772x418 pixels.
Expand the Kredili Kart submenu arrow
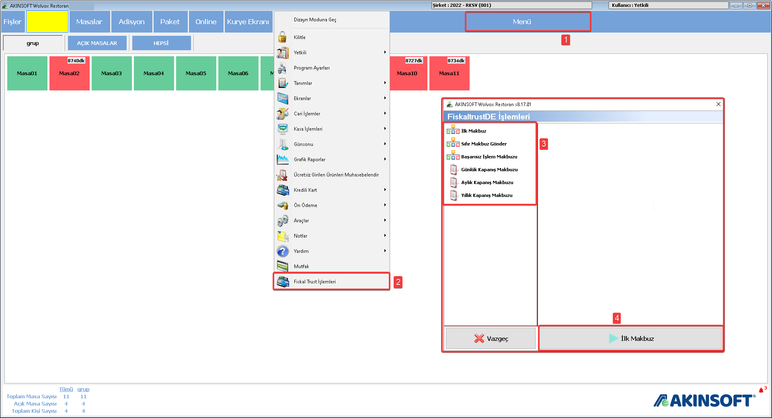tap(385, 190)
